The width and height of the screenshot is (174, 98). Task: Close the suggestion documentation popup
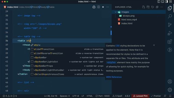154,45
